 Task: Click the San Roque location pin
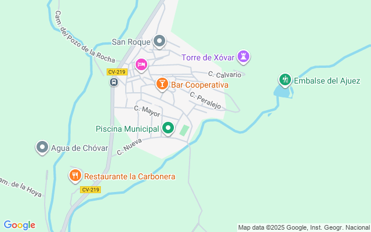point(159,41)
